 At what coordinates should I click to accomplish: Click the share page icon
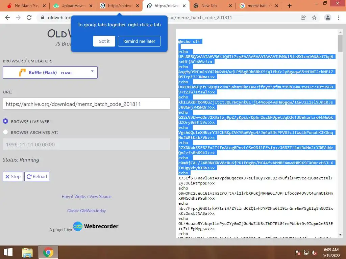(x=303, y=18)
